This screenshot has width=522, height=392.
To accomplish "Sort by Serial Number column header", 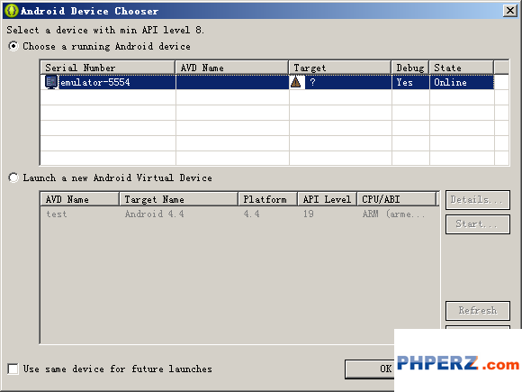I will [x=108, y=68].
